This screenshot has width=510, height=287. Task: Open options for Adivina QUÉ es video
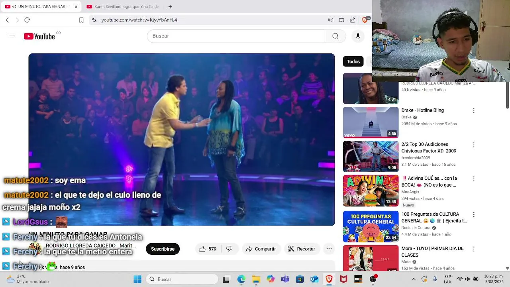474,179
